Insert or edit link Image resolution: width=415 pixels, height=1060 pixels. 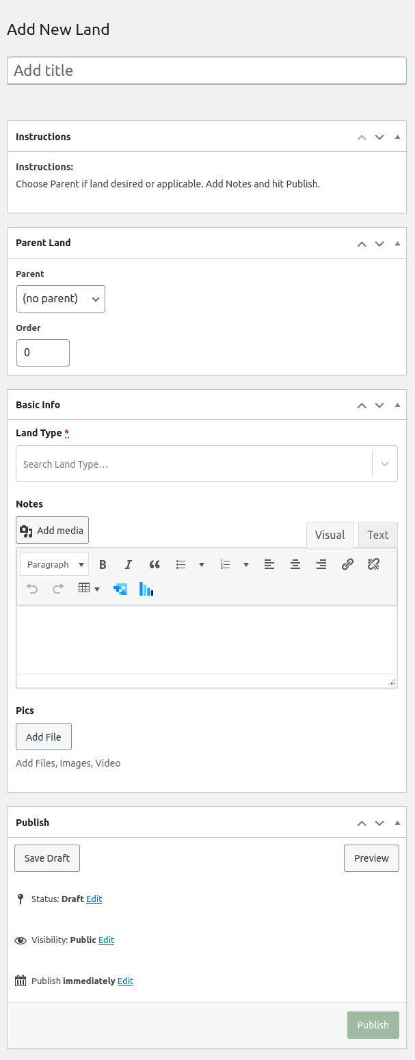347,564
